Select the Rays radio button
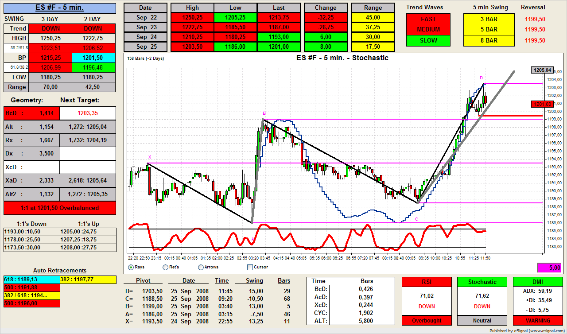The image size is (567, 334). click(131, 267)
